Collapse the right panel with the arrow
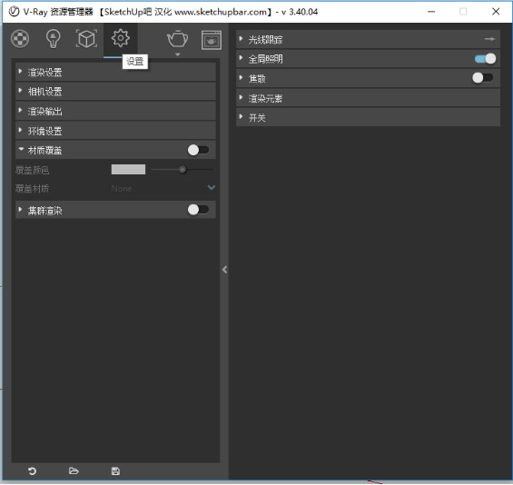The image size is (513, 485). click(x=224, y=270)
